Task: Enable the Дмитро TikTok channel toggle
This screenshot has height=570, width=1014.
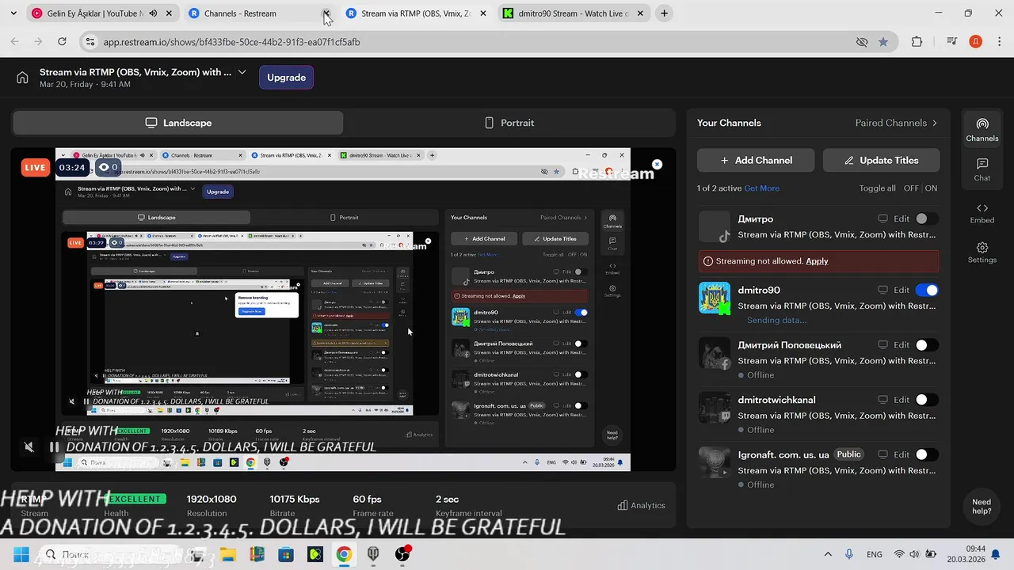Action: pyautogui.click(x=927, y=218)
